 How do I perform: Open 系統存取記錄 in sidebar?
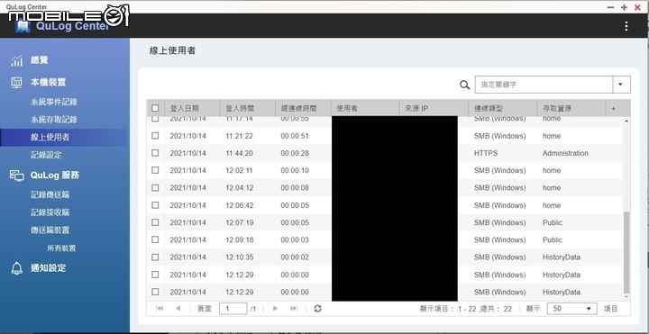click(54, 120)
